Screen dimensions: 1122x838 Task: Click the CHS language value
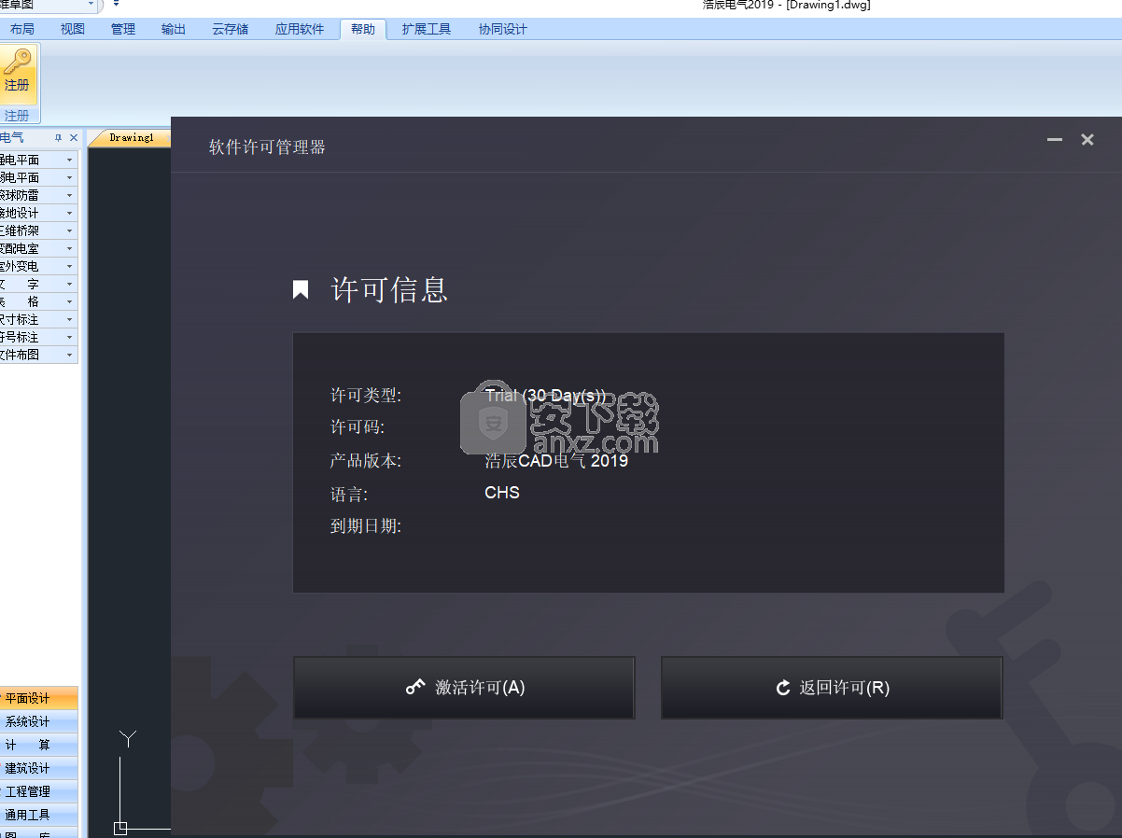(x=502, y=493)
